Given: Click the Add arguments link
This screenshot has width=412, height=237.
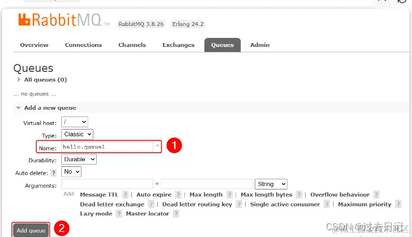Looking at the screenshot, I should (68, 194).
